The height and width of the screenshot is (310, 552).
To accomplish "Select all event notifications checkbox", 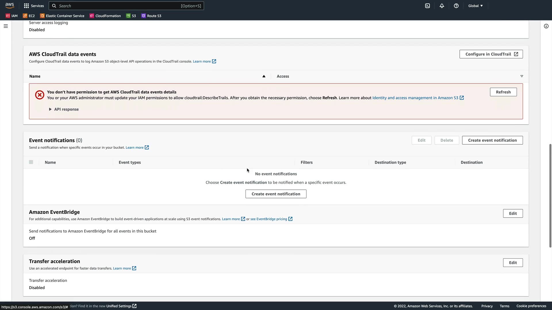I will tap(31, 162).
